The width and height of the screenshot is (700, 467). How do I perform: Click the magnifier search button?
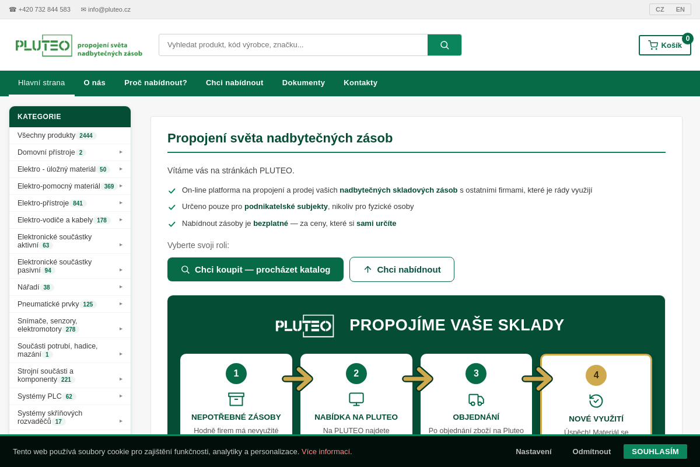coord(444,45)
